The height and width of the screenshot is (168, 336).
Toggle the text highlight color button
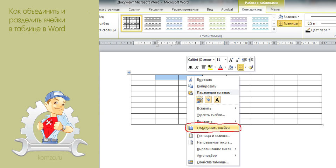click(210, 67)
